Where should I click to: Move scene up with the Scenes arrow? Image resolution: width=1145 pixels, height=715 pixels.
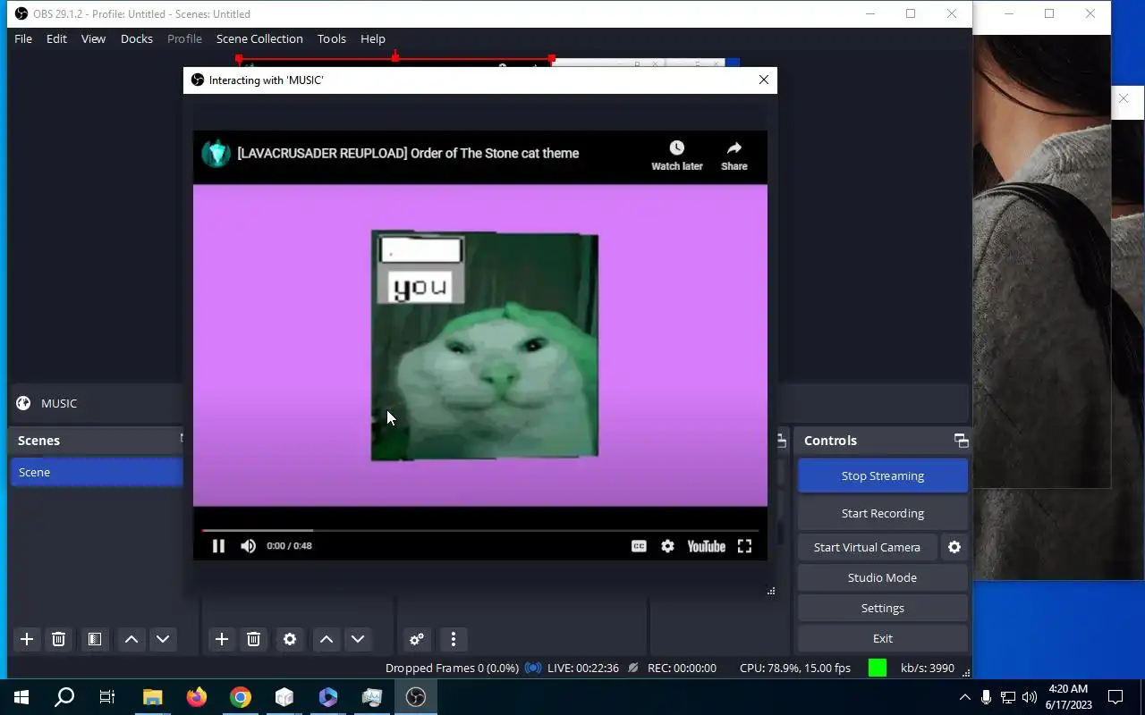pyautogui.click(x=131, y=639)
